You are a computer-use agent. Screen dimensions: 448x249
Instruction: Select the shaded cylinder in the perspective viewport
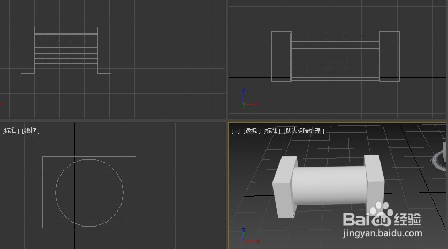point(329,185)
